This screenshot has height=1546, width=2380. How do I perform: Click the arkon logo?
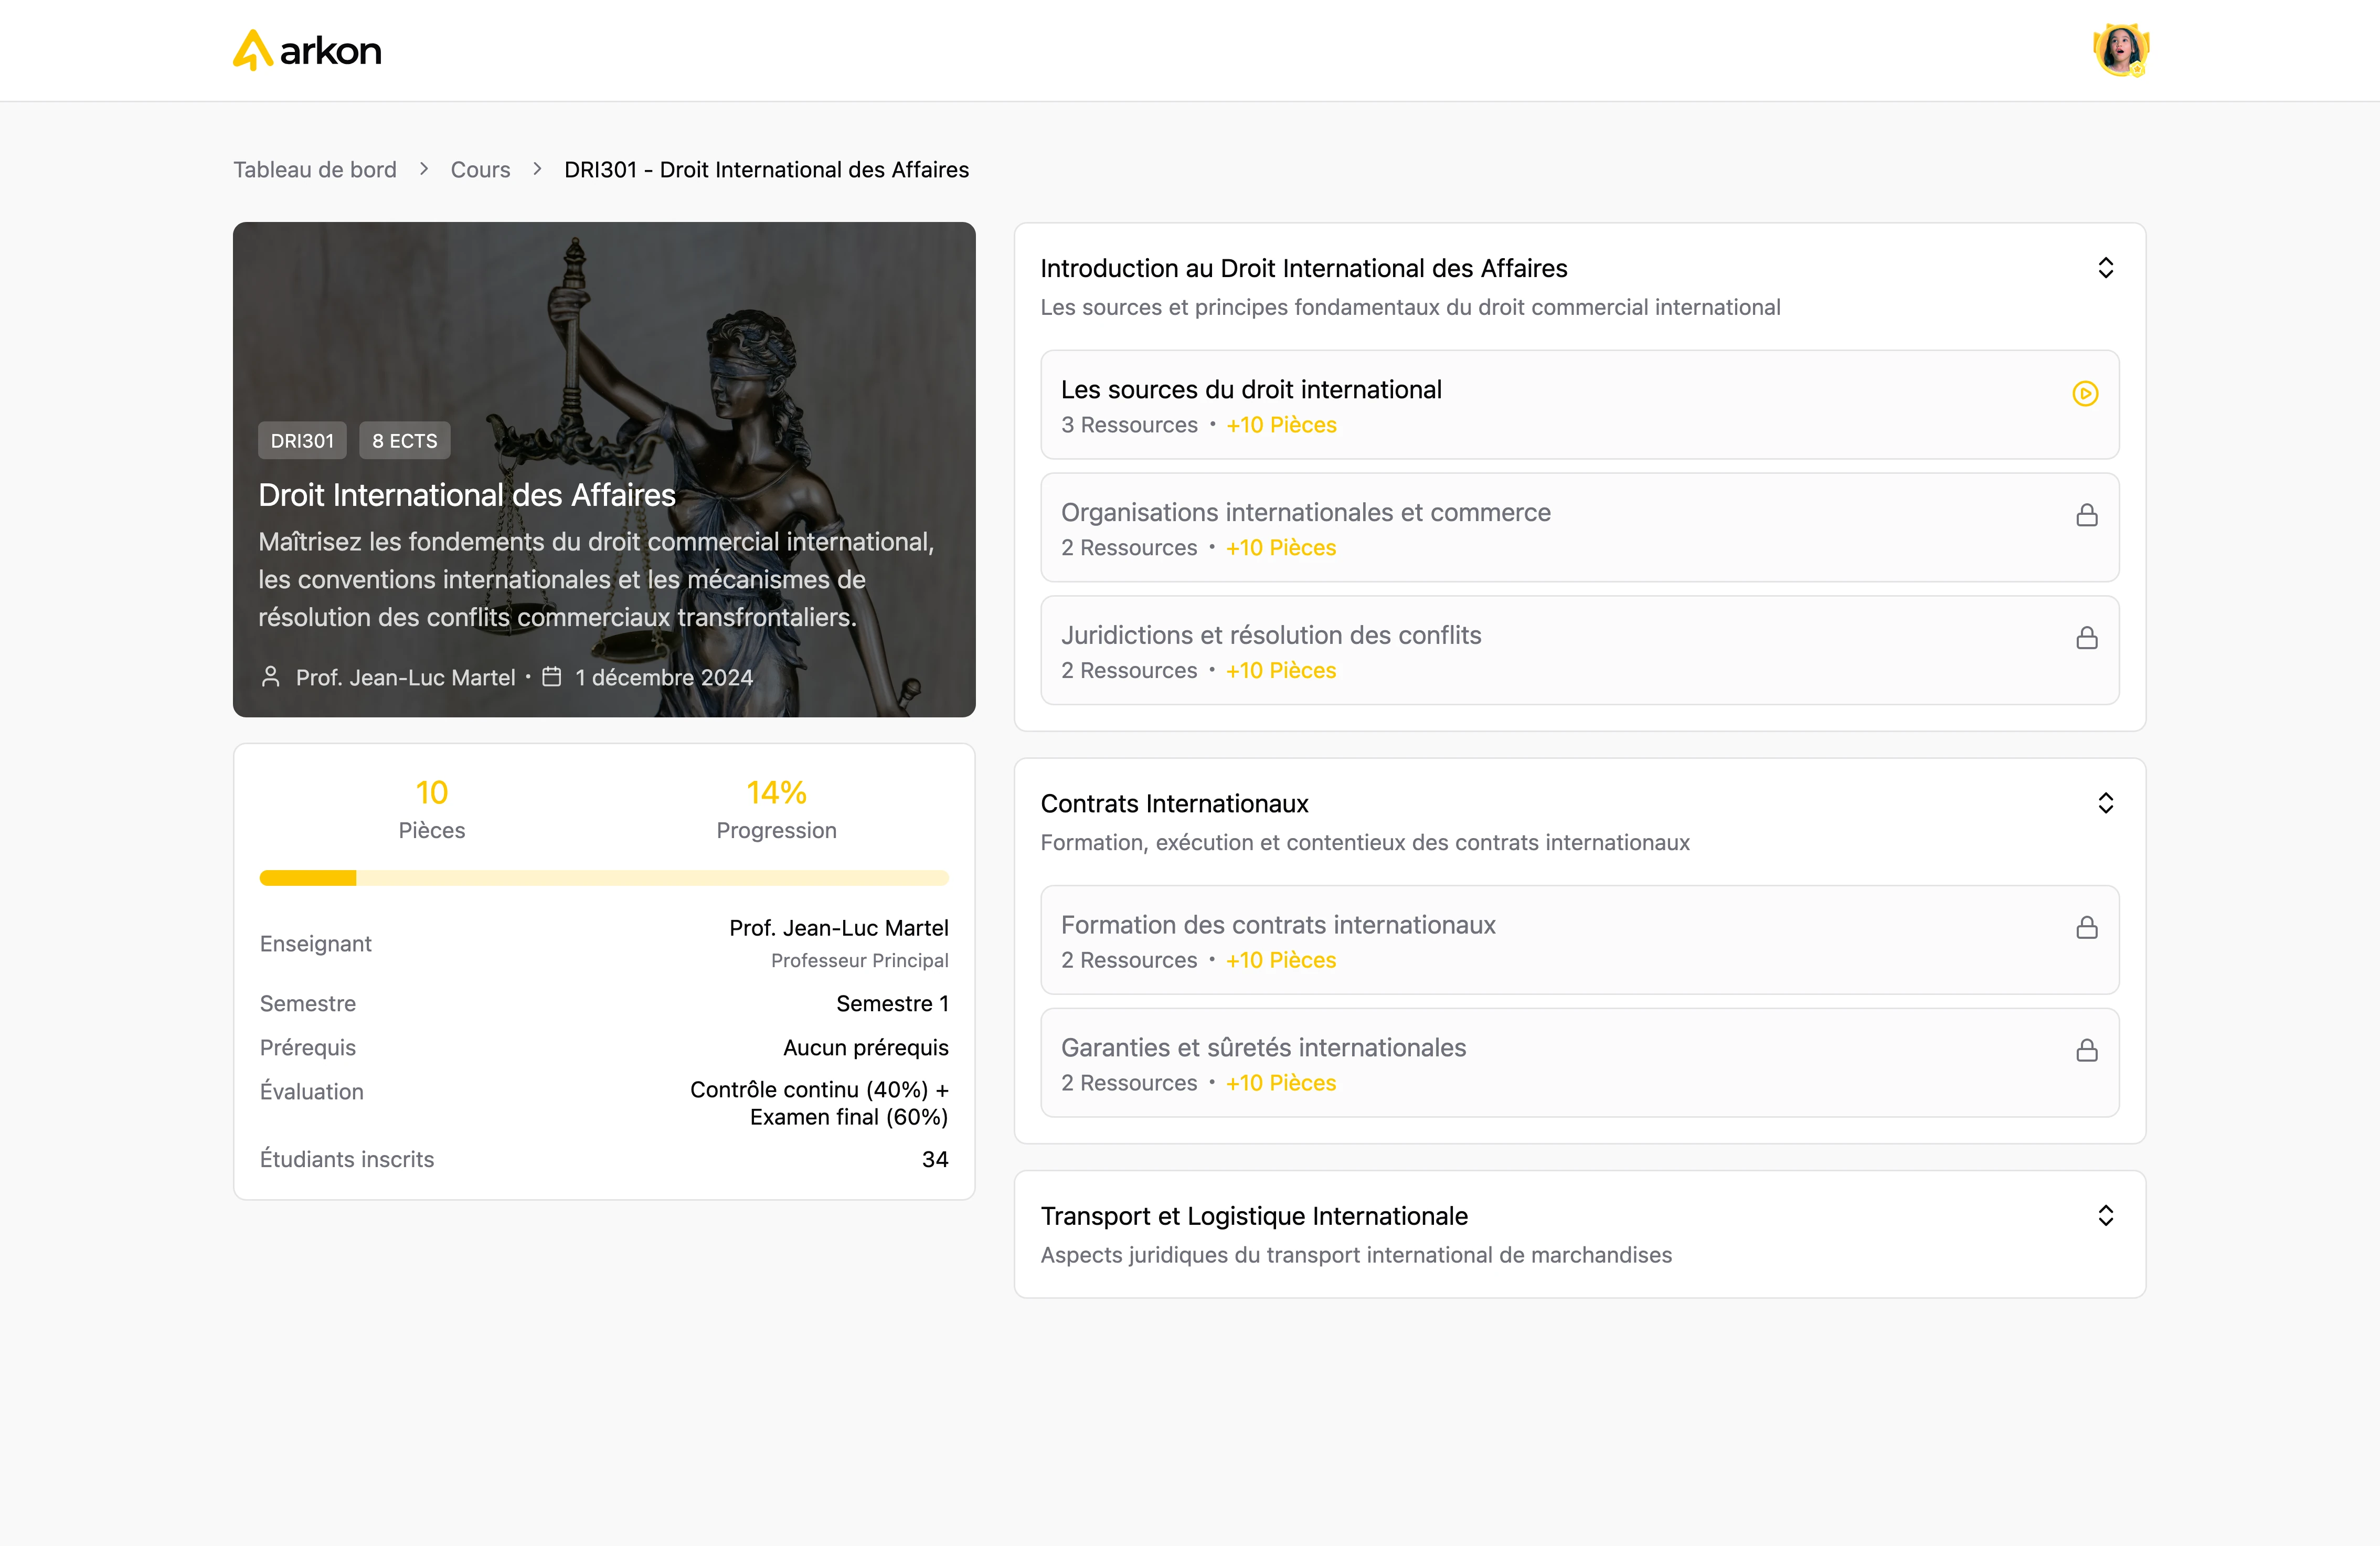pyautogui.click(x=307, y=50)
